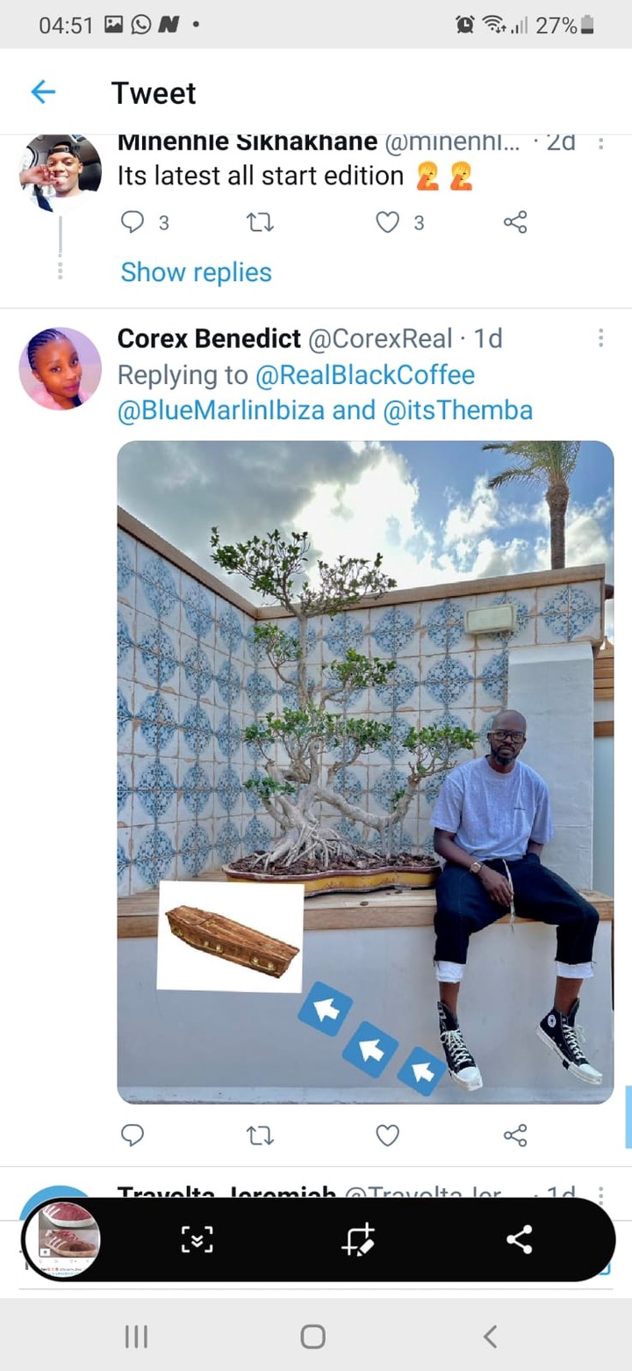
Task: Tap the scroll capture icon in screenshot toolbar
Action: [x=197, y=1240]
